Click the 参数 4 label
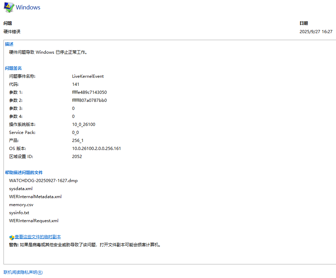 [16, 117]
